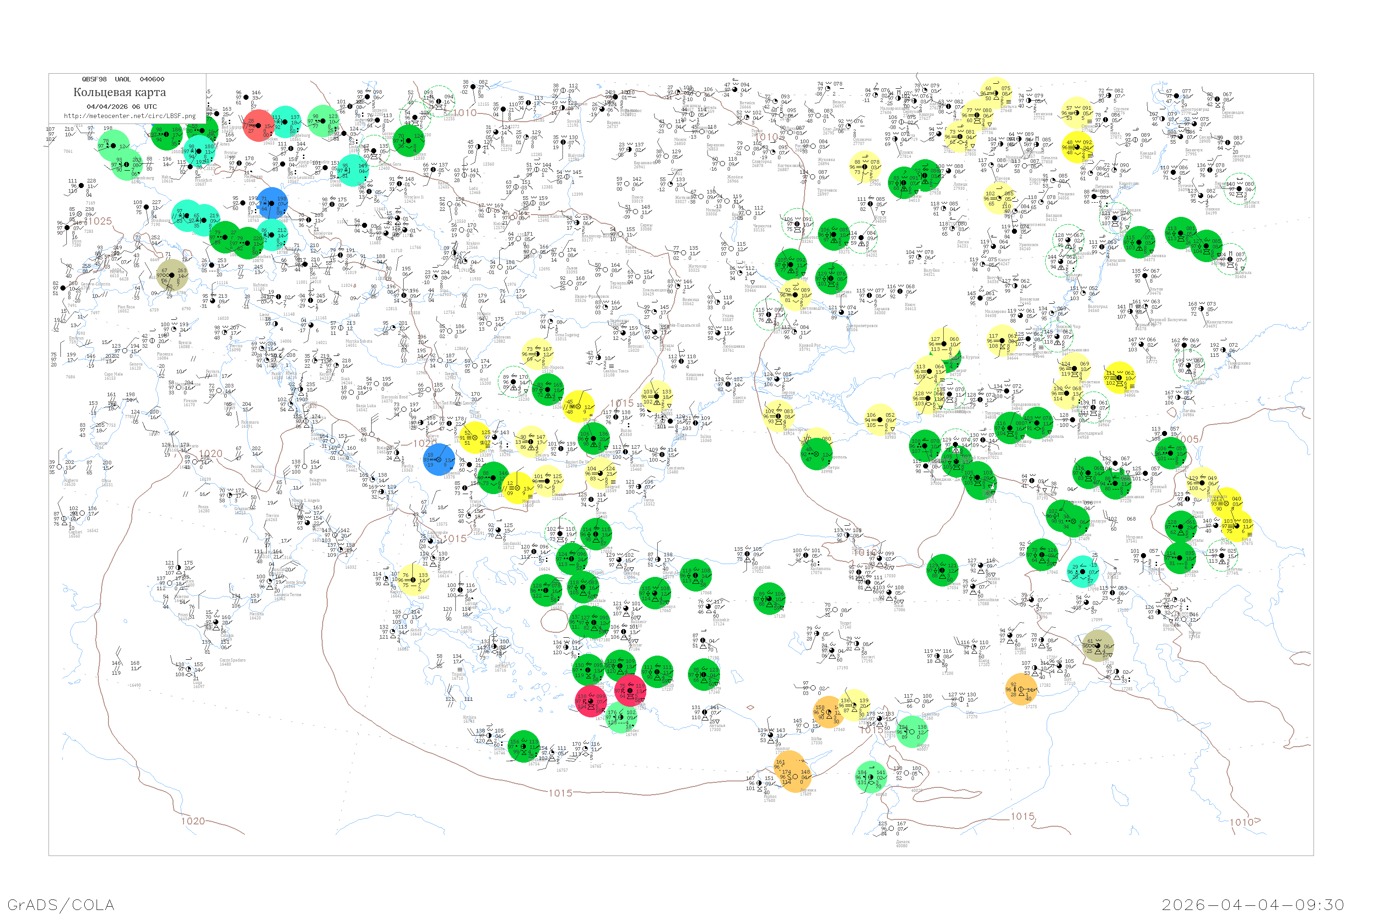Click the "1015" isobar label south of Rhodes
This screenshot has height=915, width=1373.
coord(560,793)
